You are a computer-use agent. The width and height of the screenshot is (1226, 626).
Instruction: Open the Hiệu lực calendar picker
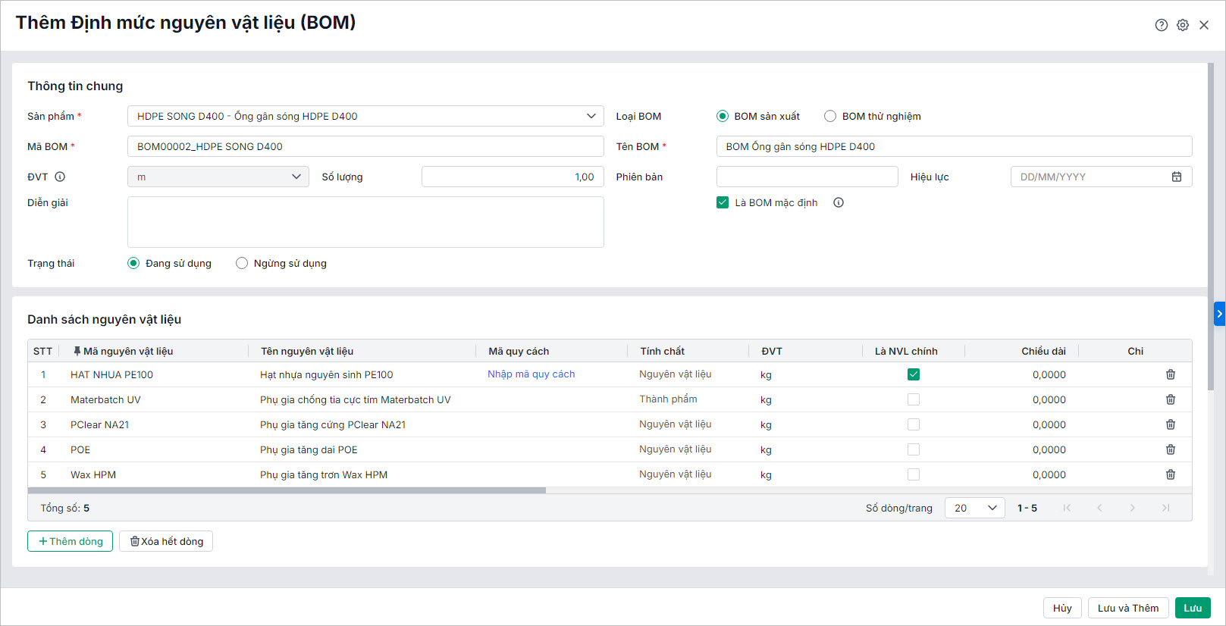tap(1176, 177)
